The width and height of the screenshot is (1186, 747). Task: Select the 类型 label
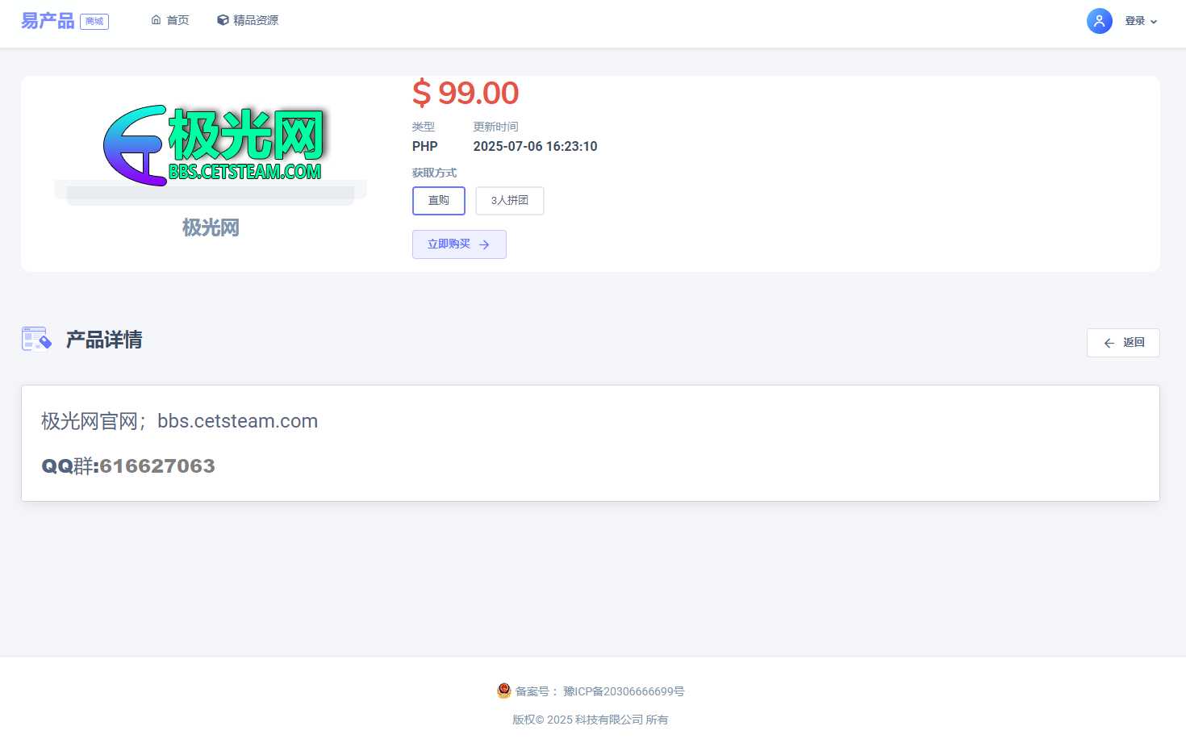(424, 127)
